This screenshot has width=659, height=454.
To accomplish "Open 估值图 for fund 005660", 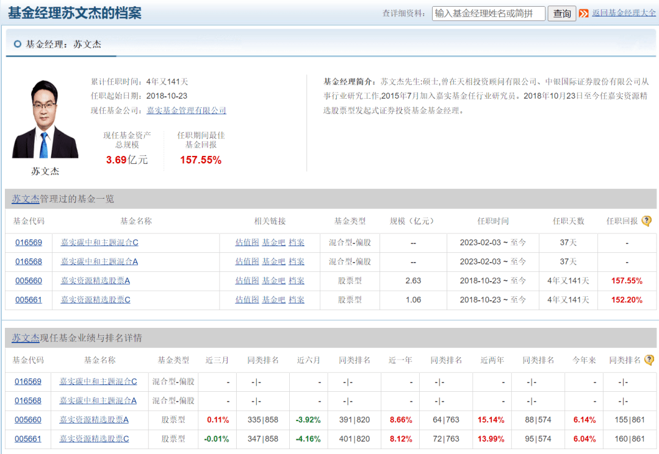I will [x=247, y=281].
